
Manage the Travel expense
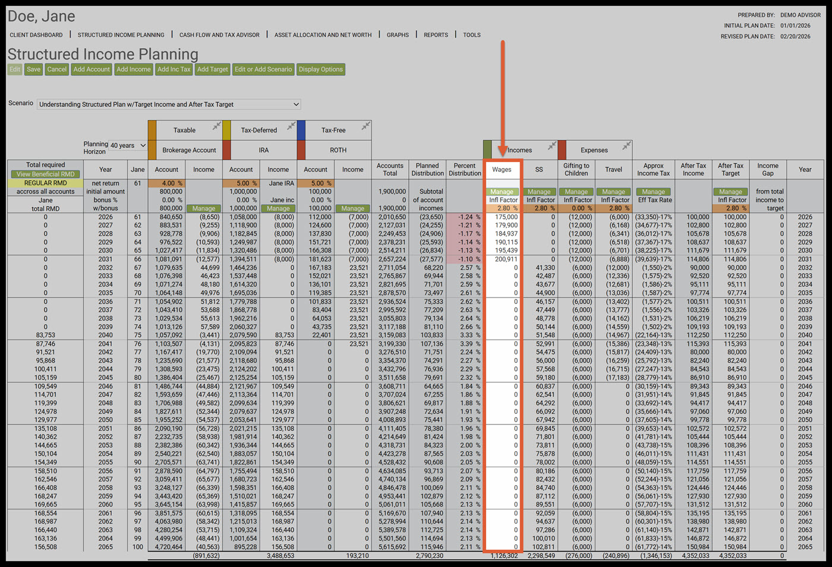click(614, 192)
